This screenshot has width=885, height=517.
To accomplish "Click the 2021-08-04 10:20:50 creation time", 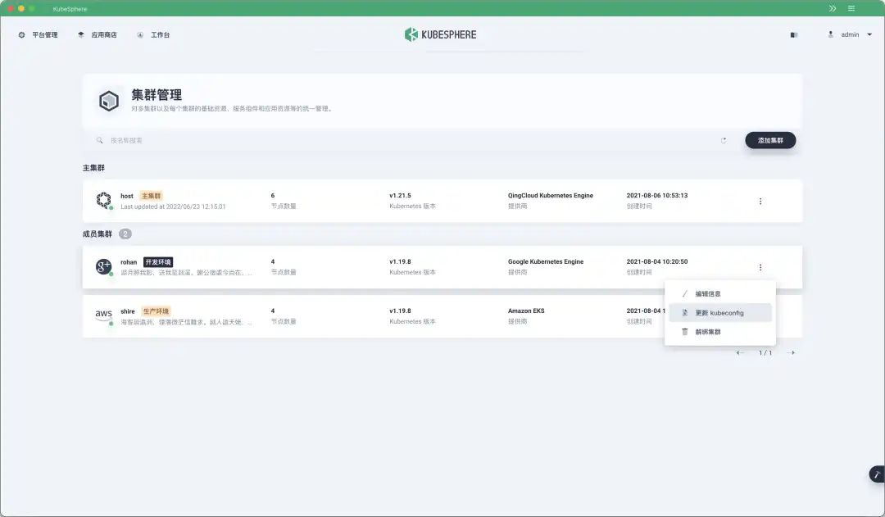I will (657, 261).
